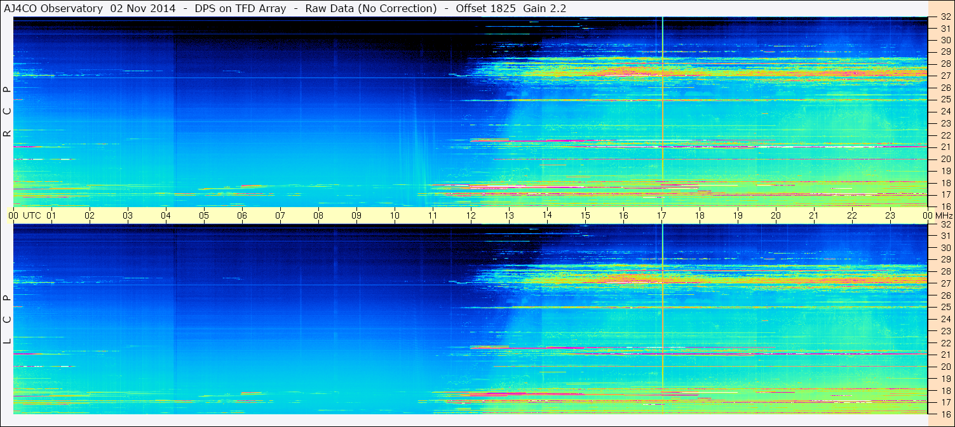Screen dimensions: 955x427
Task: Click the "AJ4CO Observatory" title text
Action: (53, 8)
